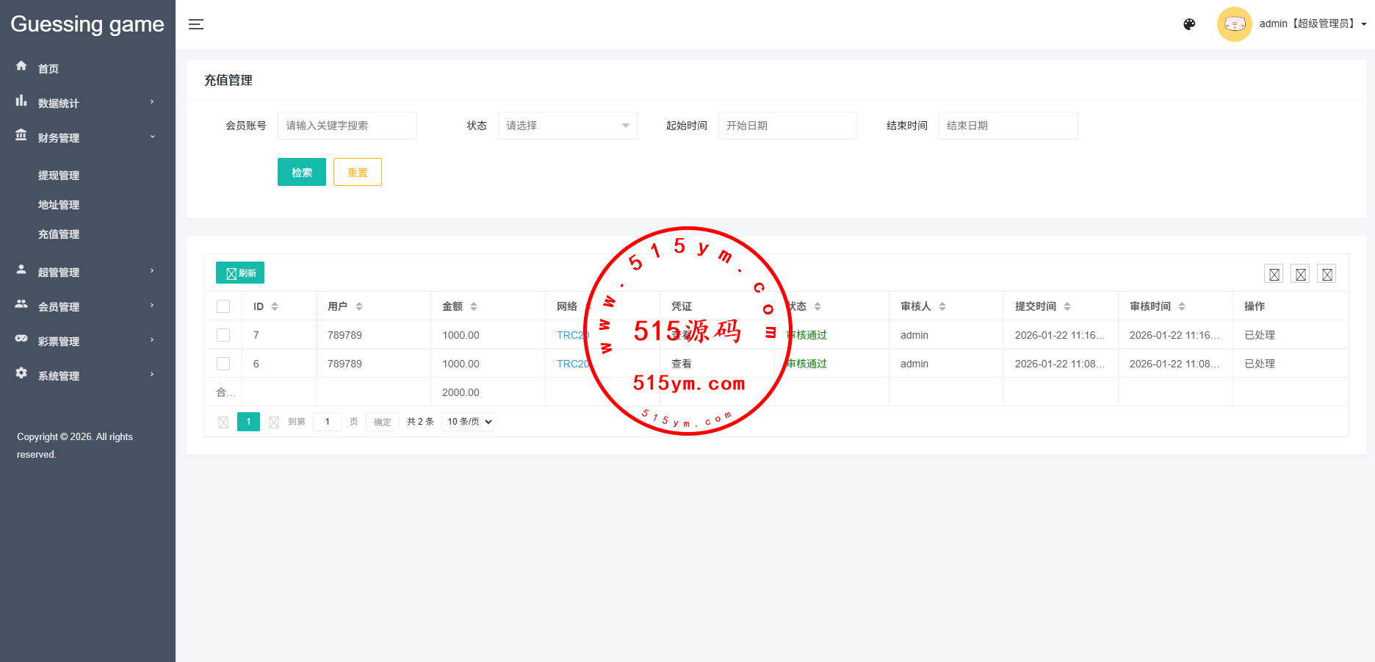1375x662 pixels.
Task: Open 地址管理 in the sidebar
Action: (x=59, y=205)
